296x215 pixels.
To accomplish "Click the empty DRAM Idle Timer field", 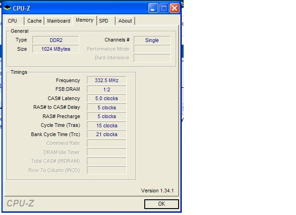I will (107, 152).
